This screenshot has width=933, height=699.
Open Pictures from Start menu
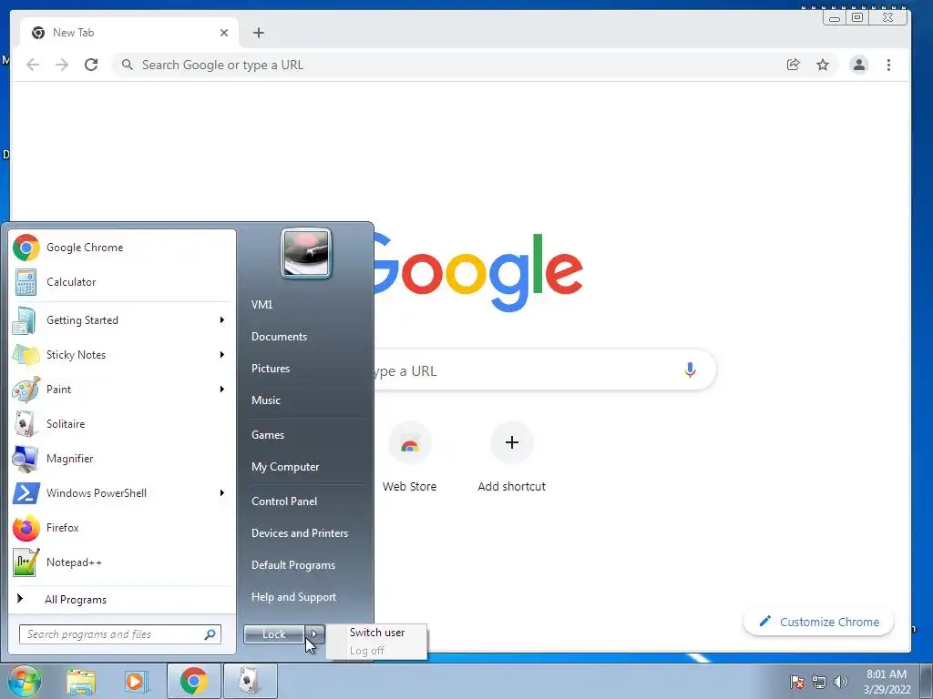pyautogui.click(x=271, y=369)
